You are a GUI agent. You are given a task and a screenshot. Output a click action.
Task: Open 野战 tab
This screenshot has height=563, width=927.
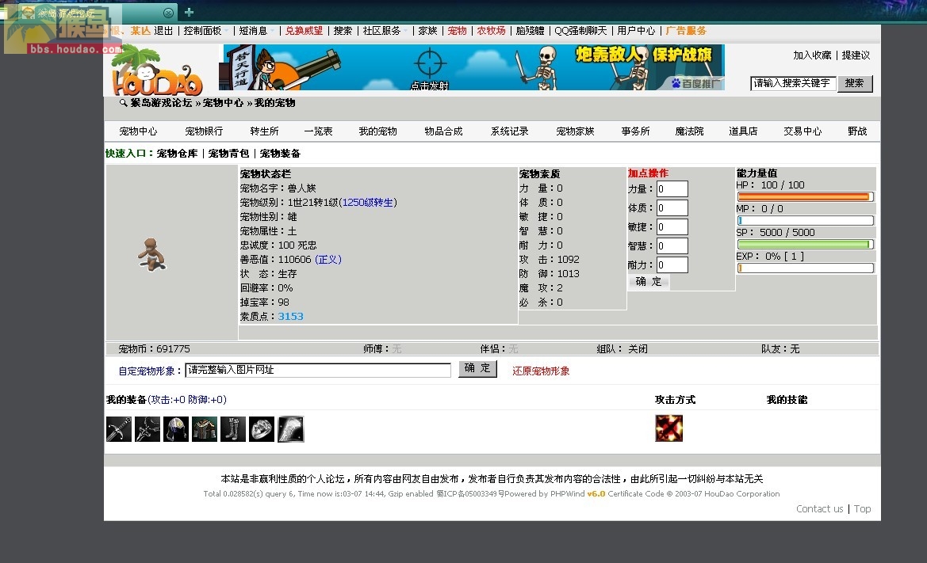point(857,131)
